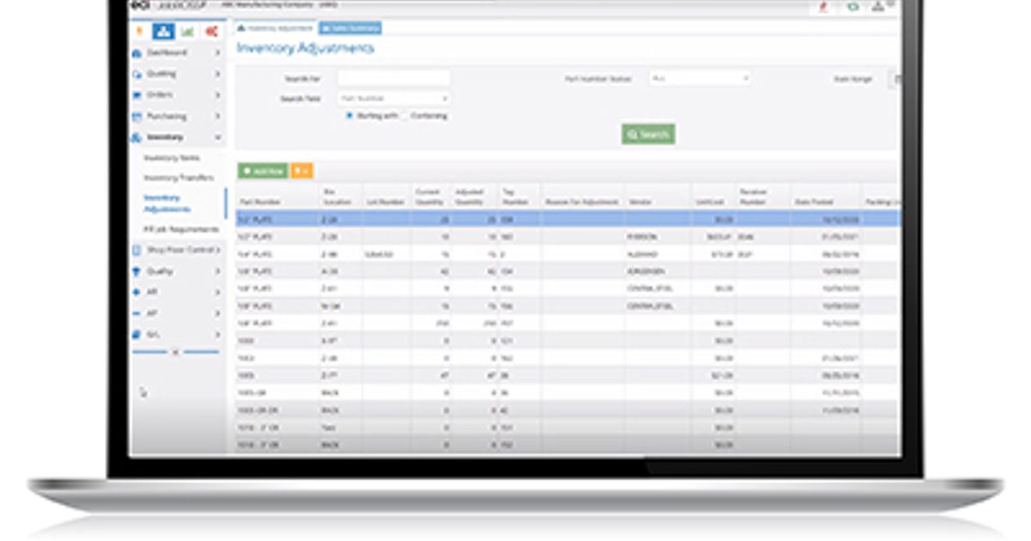Viewport: 1031px width, 541px height.
Task: Click the dark user icon in top-right header
Action: (878, 6)
